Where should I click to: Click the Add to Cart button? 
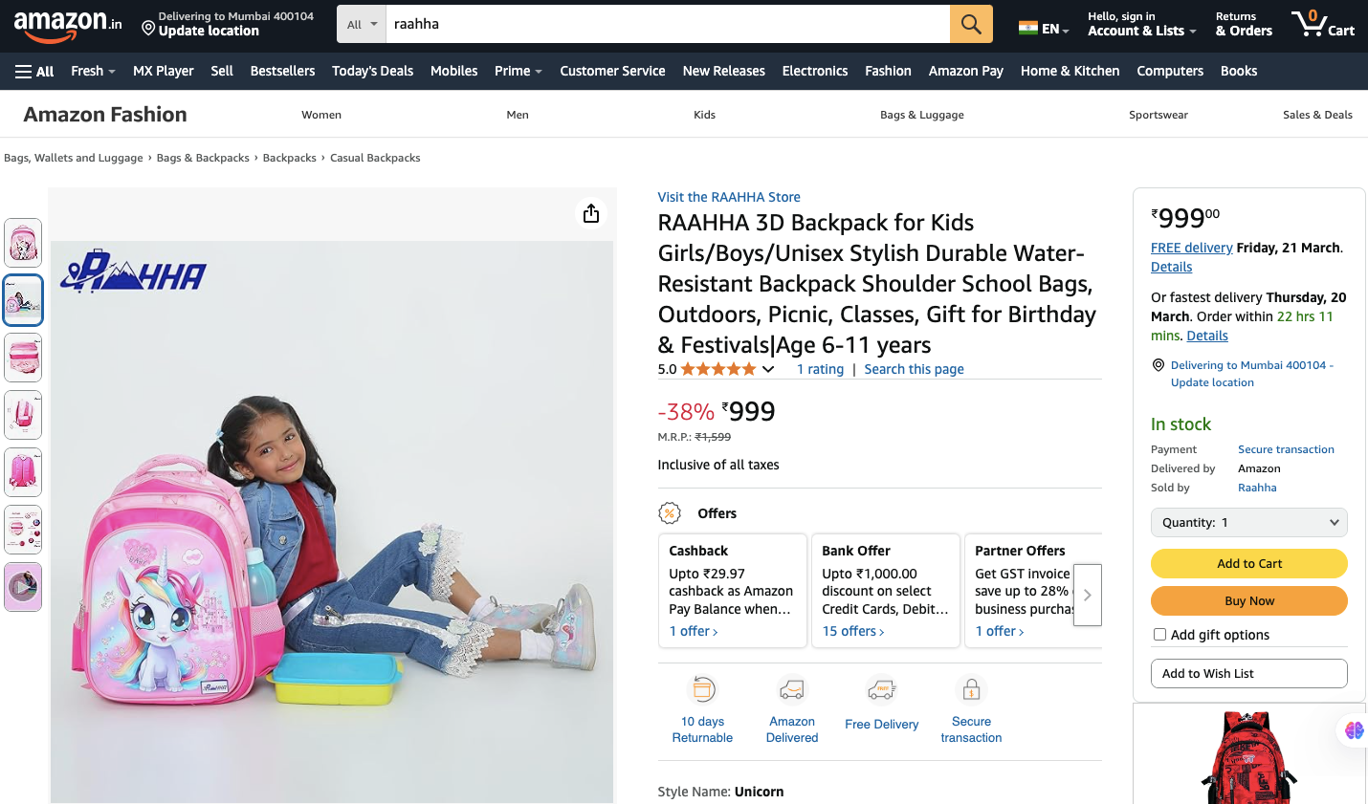coord(1248,564)
